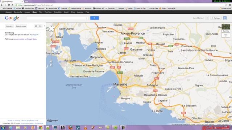The height and width of the screenshot is (130, 232).
Task: Open Gmail in Google bar
Action: click(x=66, y=12)
